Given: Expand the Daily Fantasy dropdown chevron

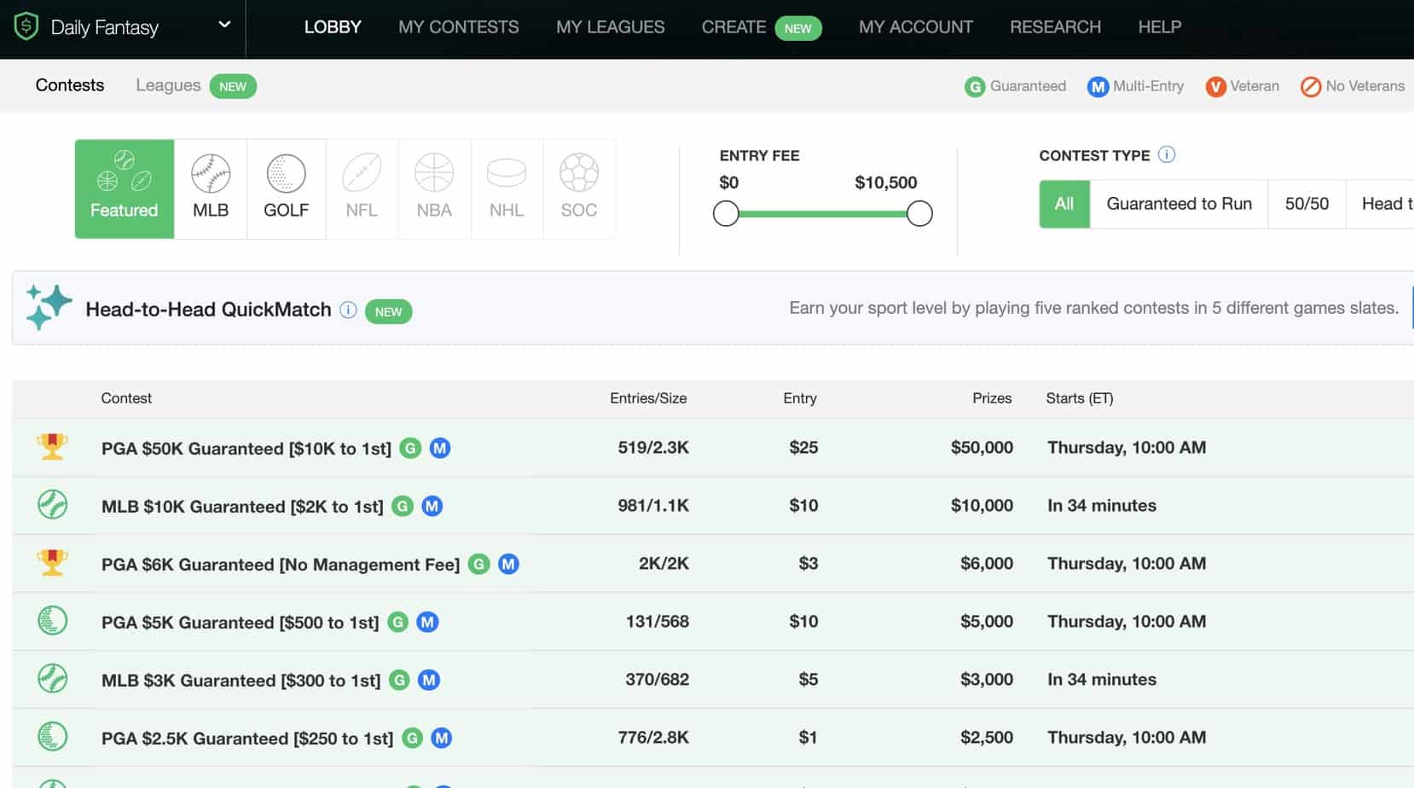Looking at the screenshot, I should point(224,25).
